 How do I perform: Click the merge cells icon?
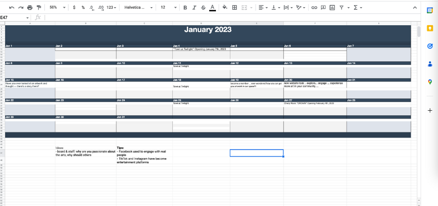tap(244, 8)
